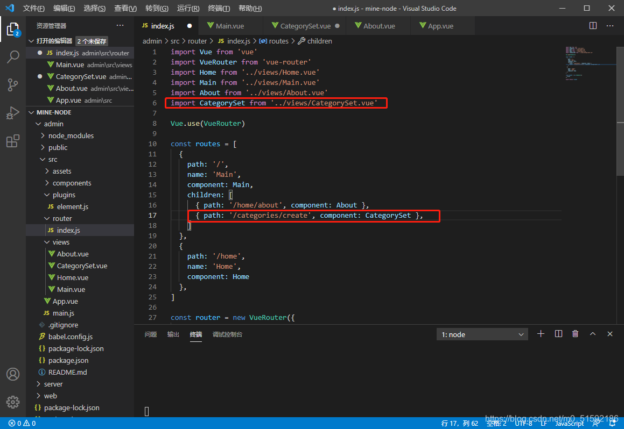Image resolution: width=624 pixels, height=429 pixels.
Task: Open the 终端(T) menu in menu bar
Action: pos(219,9)
